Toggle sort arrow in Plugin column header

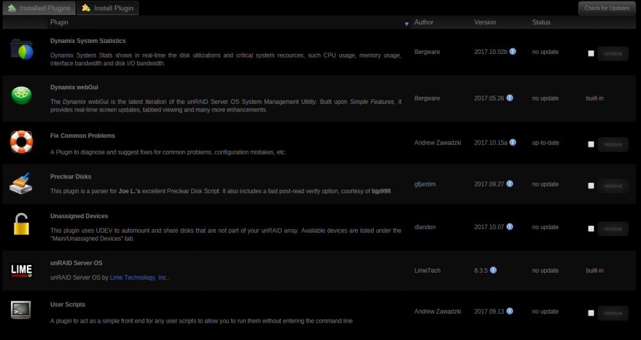pyautogui.click(x=406, y=24)
